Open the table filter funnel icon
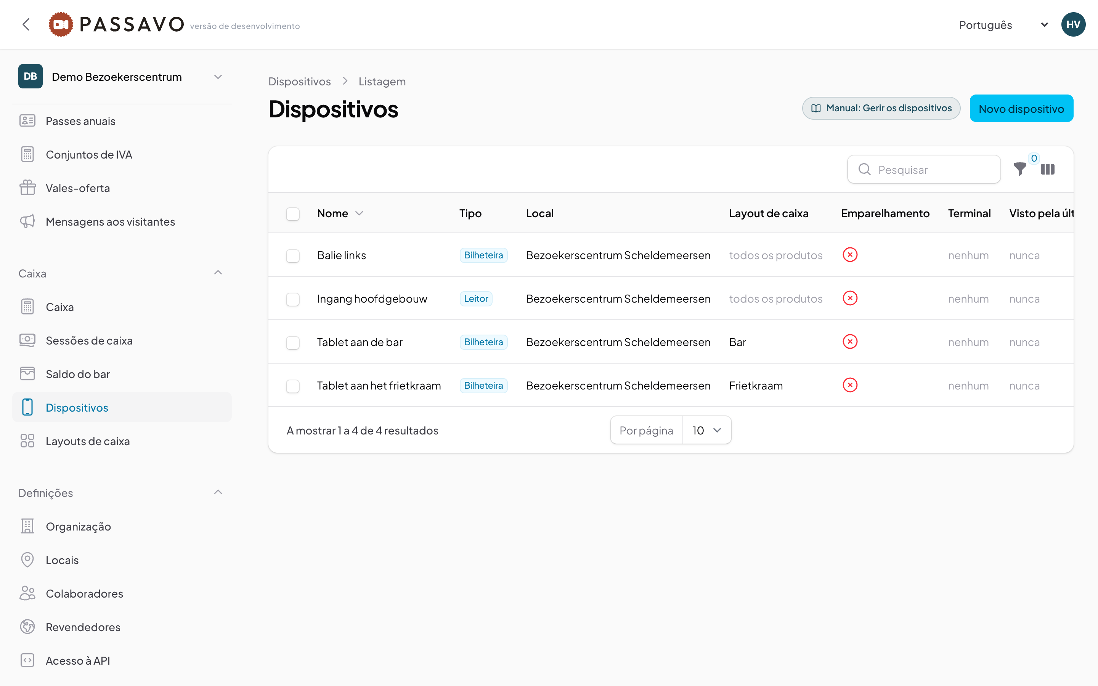Screen dimensions: 1098x686 1019,169
